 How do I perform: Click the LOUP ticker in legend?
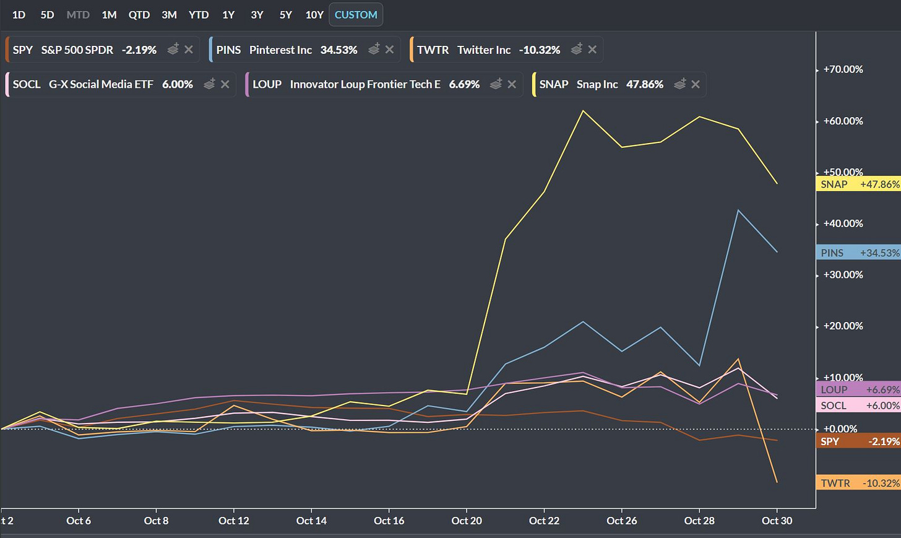(x=267, y=84)
